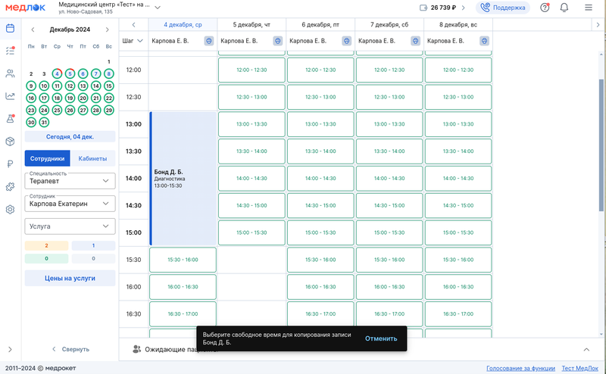Select December 31 in mini calendar
Image resolution: width=606 pixels, height=374 pixels.
click(x=44, y=123)
